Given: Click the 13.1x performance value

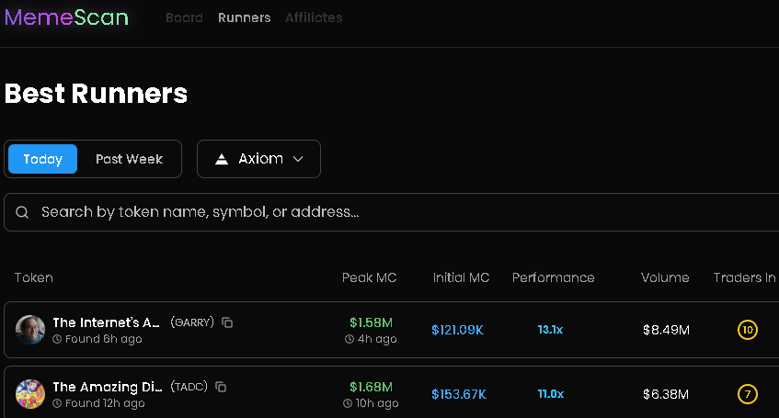Looking at the screenshot, I should (x=551, y=330).
